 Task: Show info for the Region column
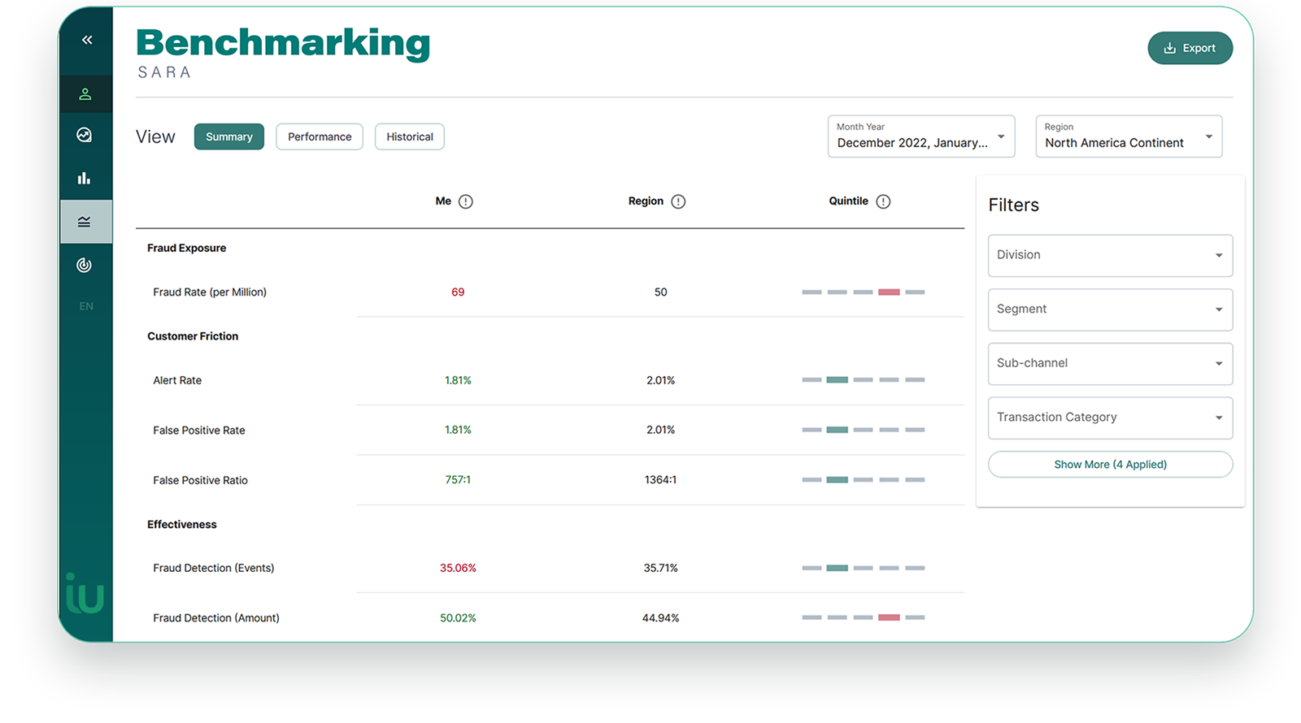pos(678,201)
